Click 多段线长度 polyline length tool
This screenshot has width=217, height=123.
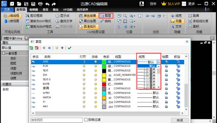click(198, 21)
